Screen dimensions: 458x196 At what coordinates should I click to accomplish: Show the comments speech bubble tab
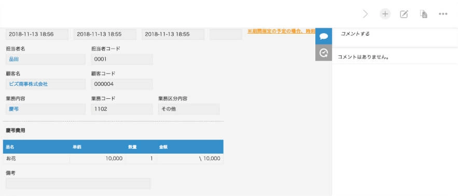(x=324, y=36)
